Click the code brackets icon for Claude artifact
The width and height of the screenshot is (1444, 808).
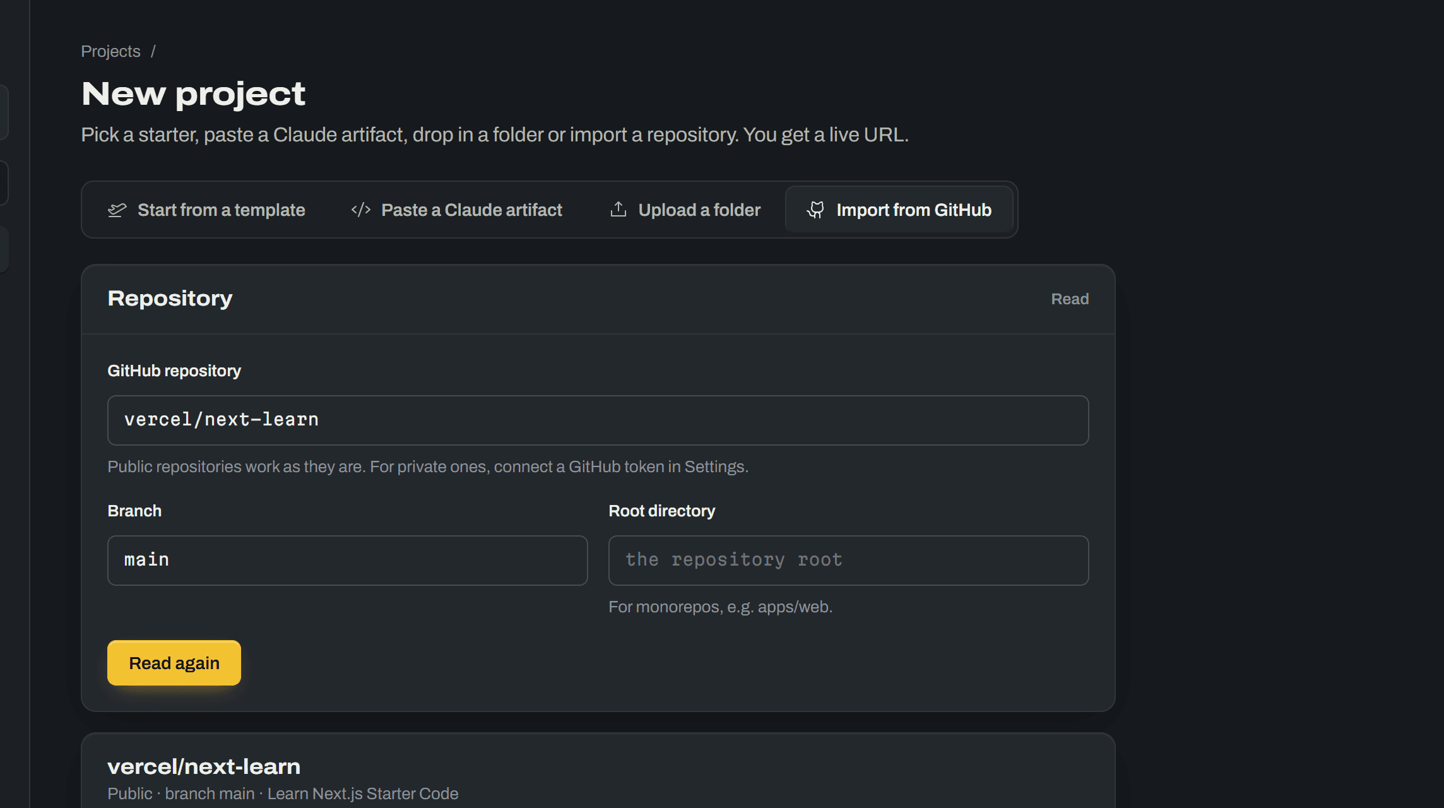(361, 210)
